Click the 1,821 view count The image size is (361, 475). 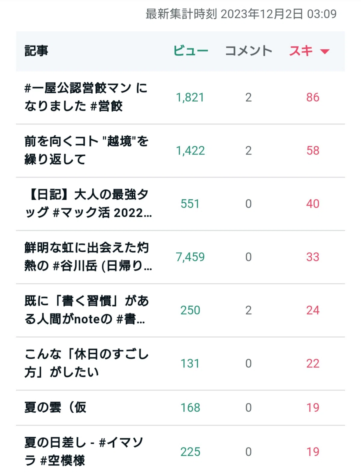point(190,97)
